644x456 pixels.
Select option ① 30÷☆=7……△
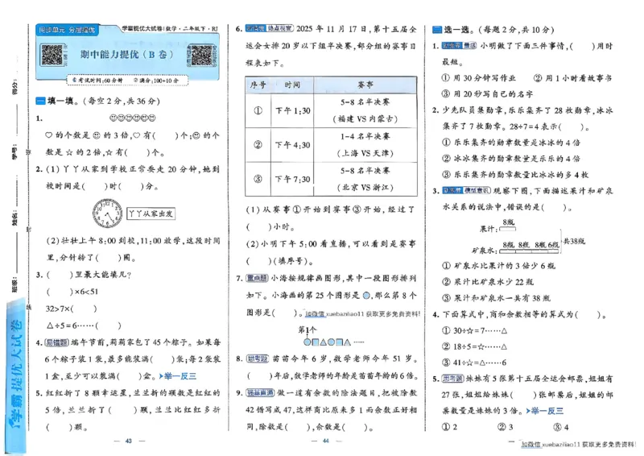click(x=474, y=330)
